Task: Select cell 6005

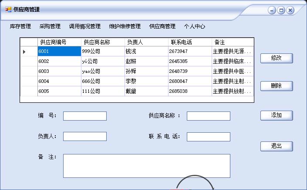Action: click(59, 91)
